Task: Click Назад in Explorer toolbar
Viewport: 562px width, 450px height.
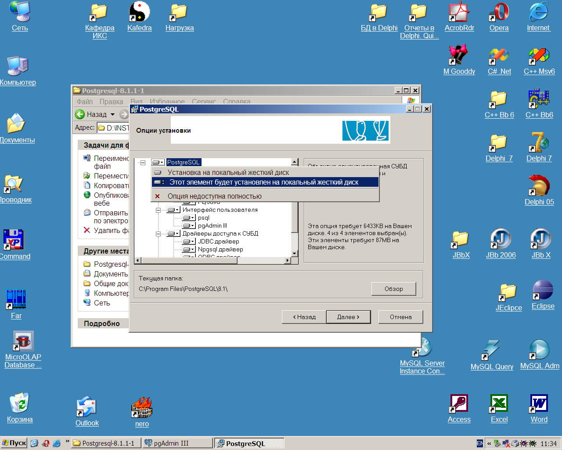Action: tap(91, 114)
